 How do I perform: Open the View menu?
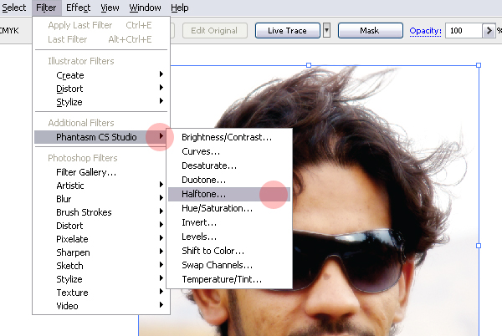tap(110, 8)
